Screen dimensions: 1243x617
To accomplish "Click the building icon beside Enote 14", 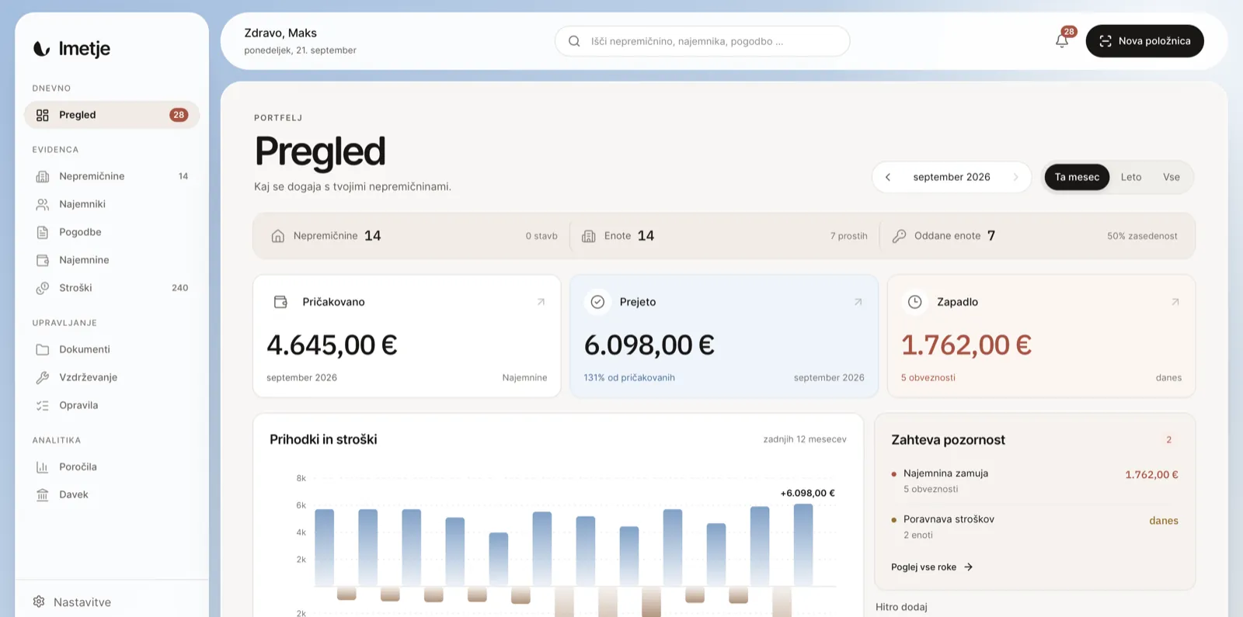I will (589, 236).
